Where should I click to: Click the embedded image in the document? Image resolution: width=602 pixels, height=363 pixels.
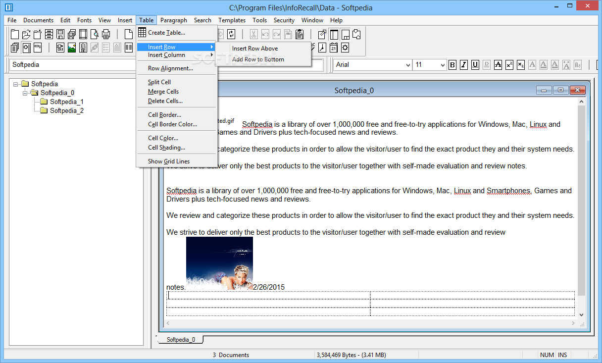click(x=219, y=263)
